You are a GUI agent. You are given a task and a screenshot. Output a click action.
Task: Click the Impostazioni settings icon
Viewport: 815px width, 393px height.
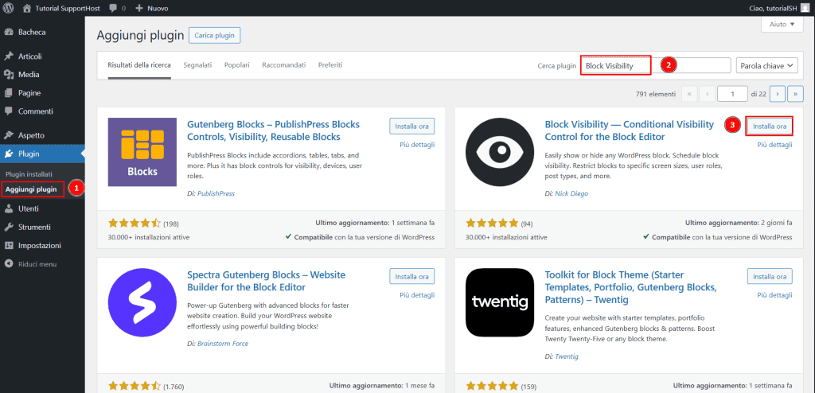9,245
